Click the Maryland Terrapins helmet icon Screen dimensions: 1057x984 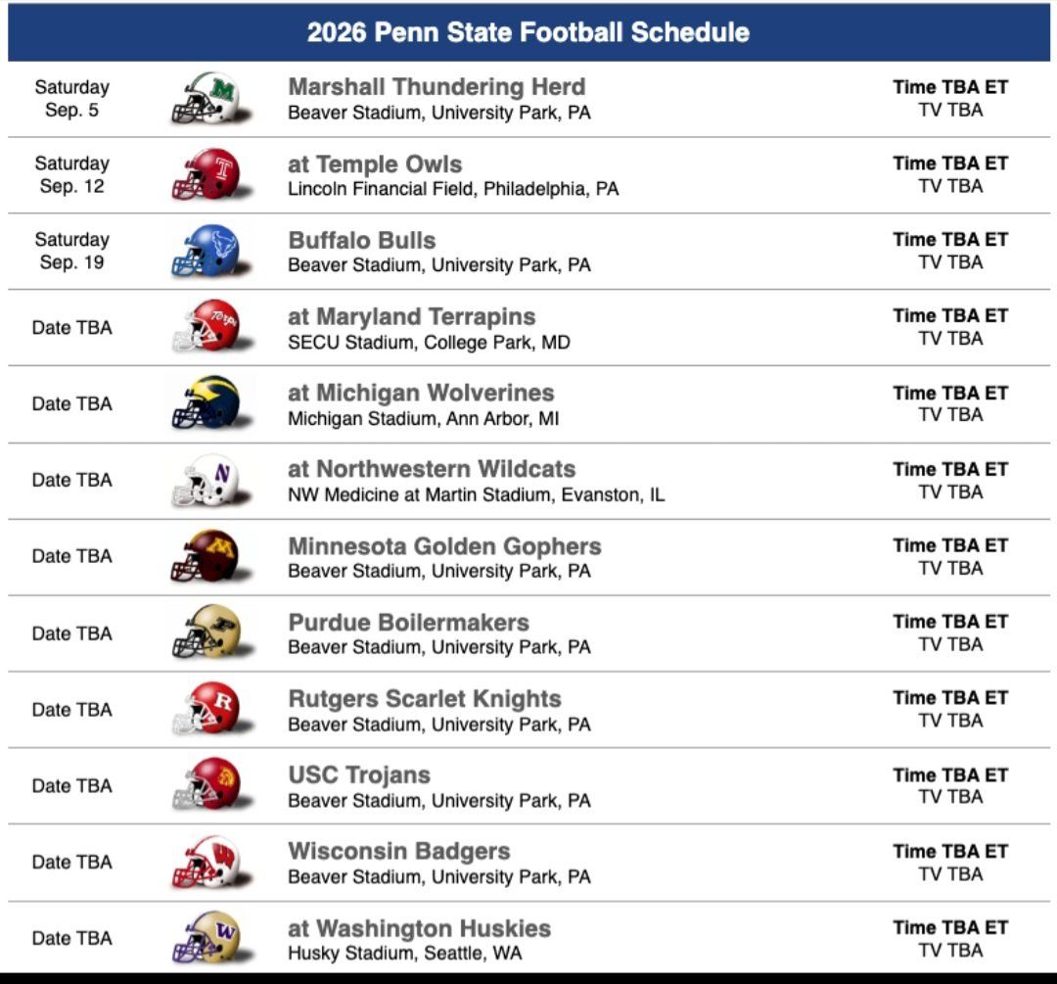tap(207, 327)
